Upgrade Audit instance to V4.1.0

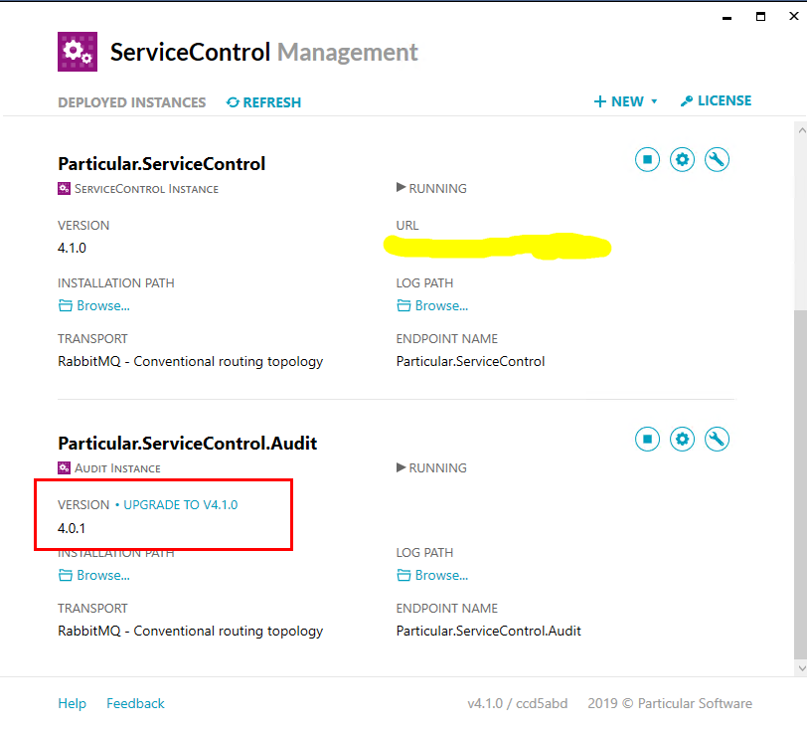click(180, 505)
